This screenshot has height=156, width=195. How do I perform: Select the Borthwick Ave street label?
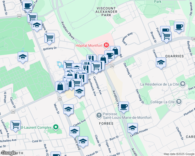(x=92, y=87)
